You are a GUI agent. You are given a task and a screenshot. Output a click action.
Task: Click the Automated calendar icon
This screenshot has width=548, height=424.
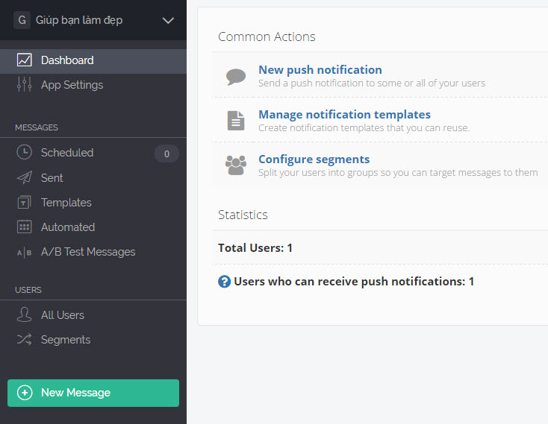point(25,227)
